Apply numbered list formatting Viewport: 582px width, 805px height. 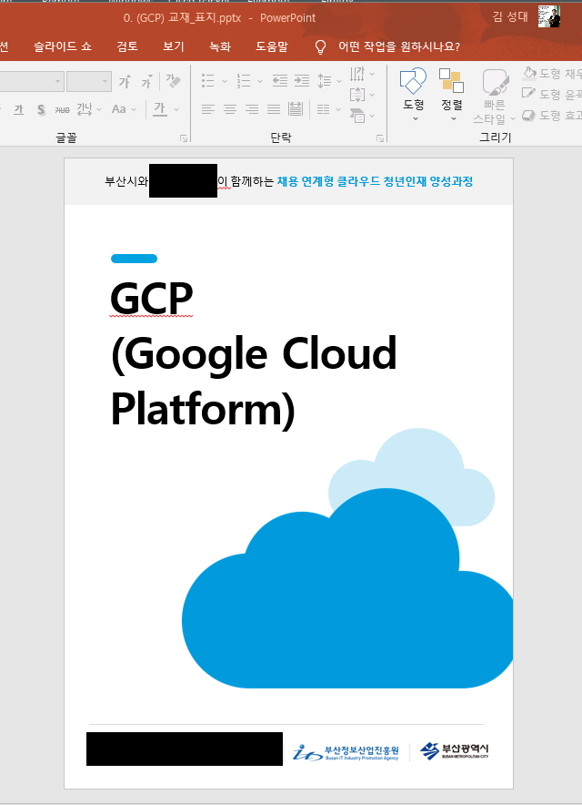pyautogui.click(x=244, y=81)
